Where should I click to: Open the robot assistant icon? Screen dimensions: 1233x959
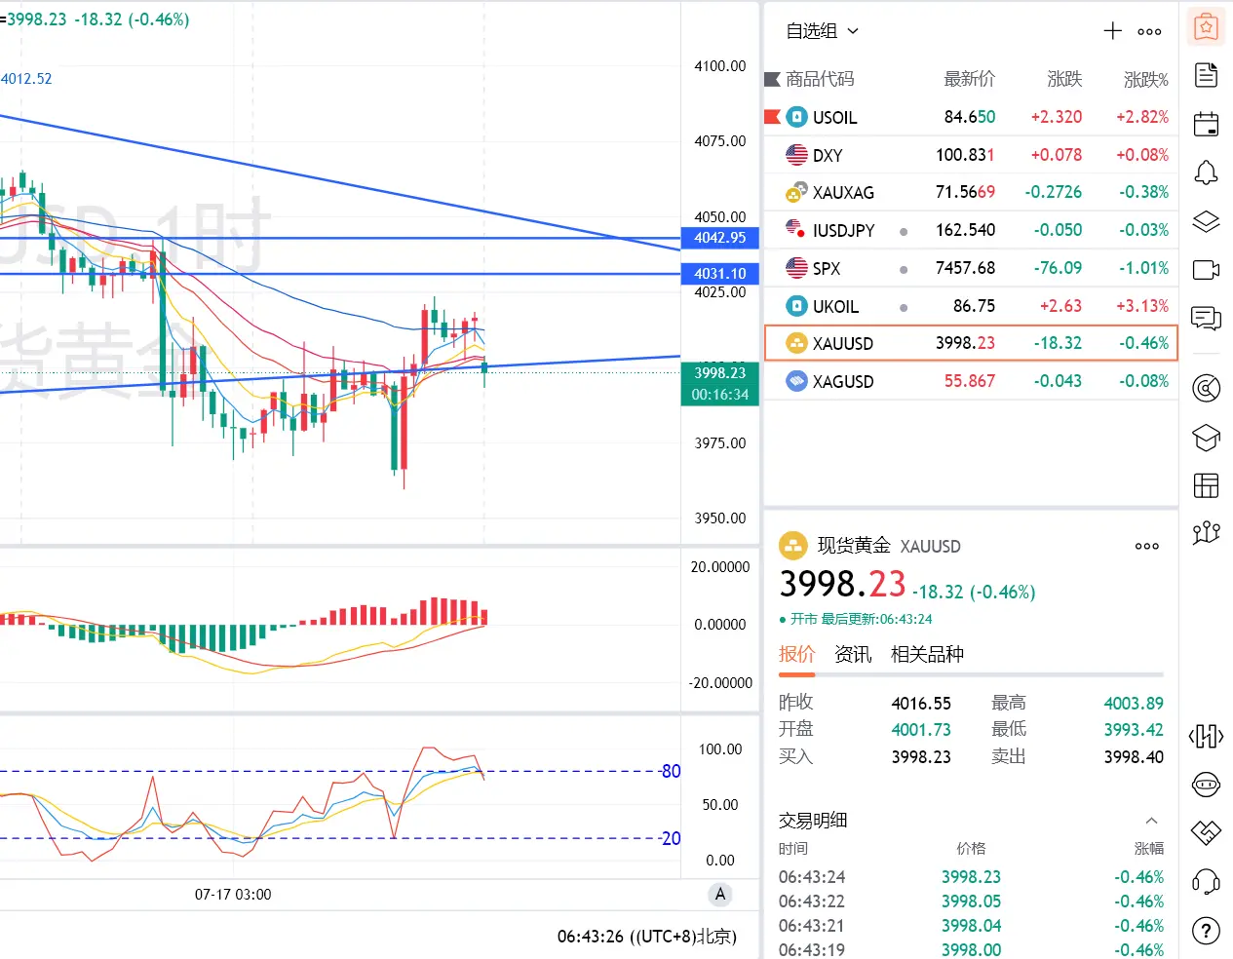click(x=1206, y=785)
